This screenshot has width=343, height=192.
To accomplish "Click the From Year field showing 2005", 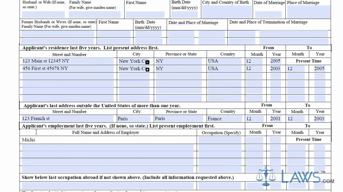I will (x=275, y=61).
